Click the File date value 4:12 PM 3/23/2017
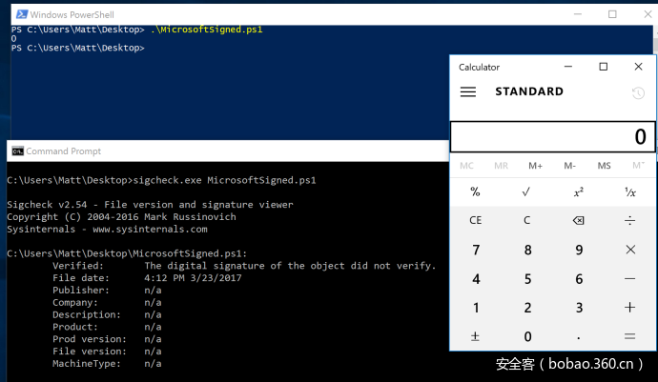This screenshot has height=382, width=658. click(193, 278)
